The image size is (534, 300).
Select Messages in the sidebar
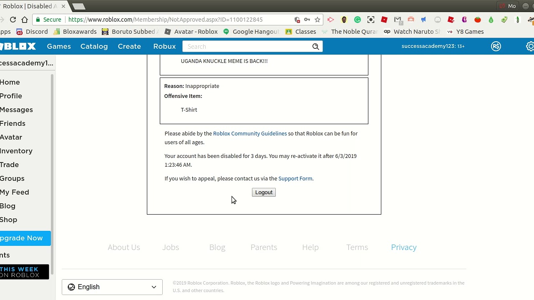click(x=16, y=110)
